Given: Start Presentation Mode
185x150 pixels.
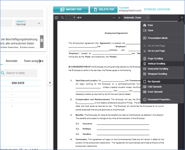Looking at the screenshot, I should tap(158, 38).
